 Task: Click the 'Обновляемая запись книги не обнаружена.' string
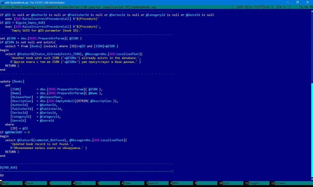coord(47,148)
